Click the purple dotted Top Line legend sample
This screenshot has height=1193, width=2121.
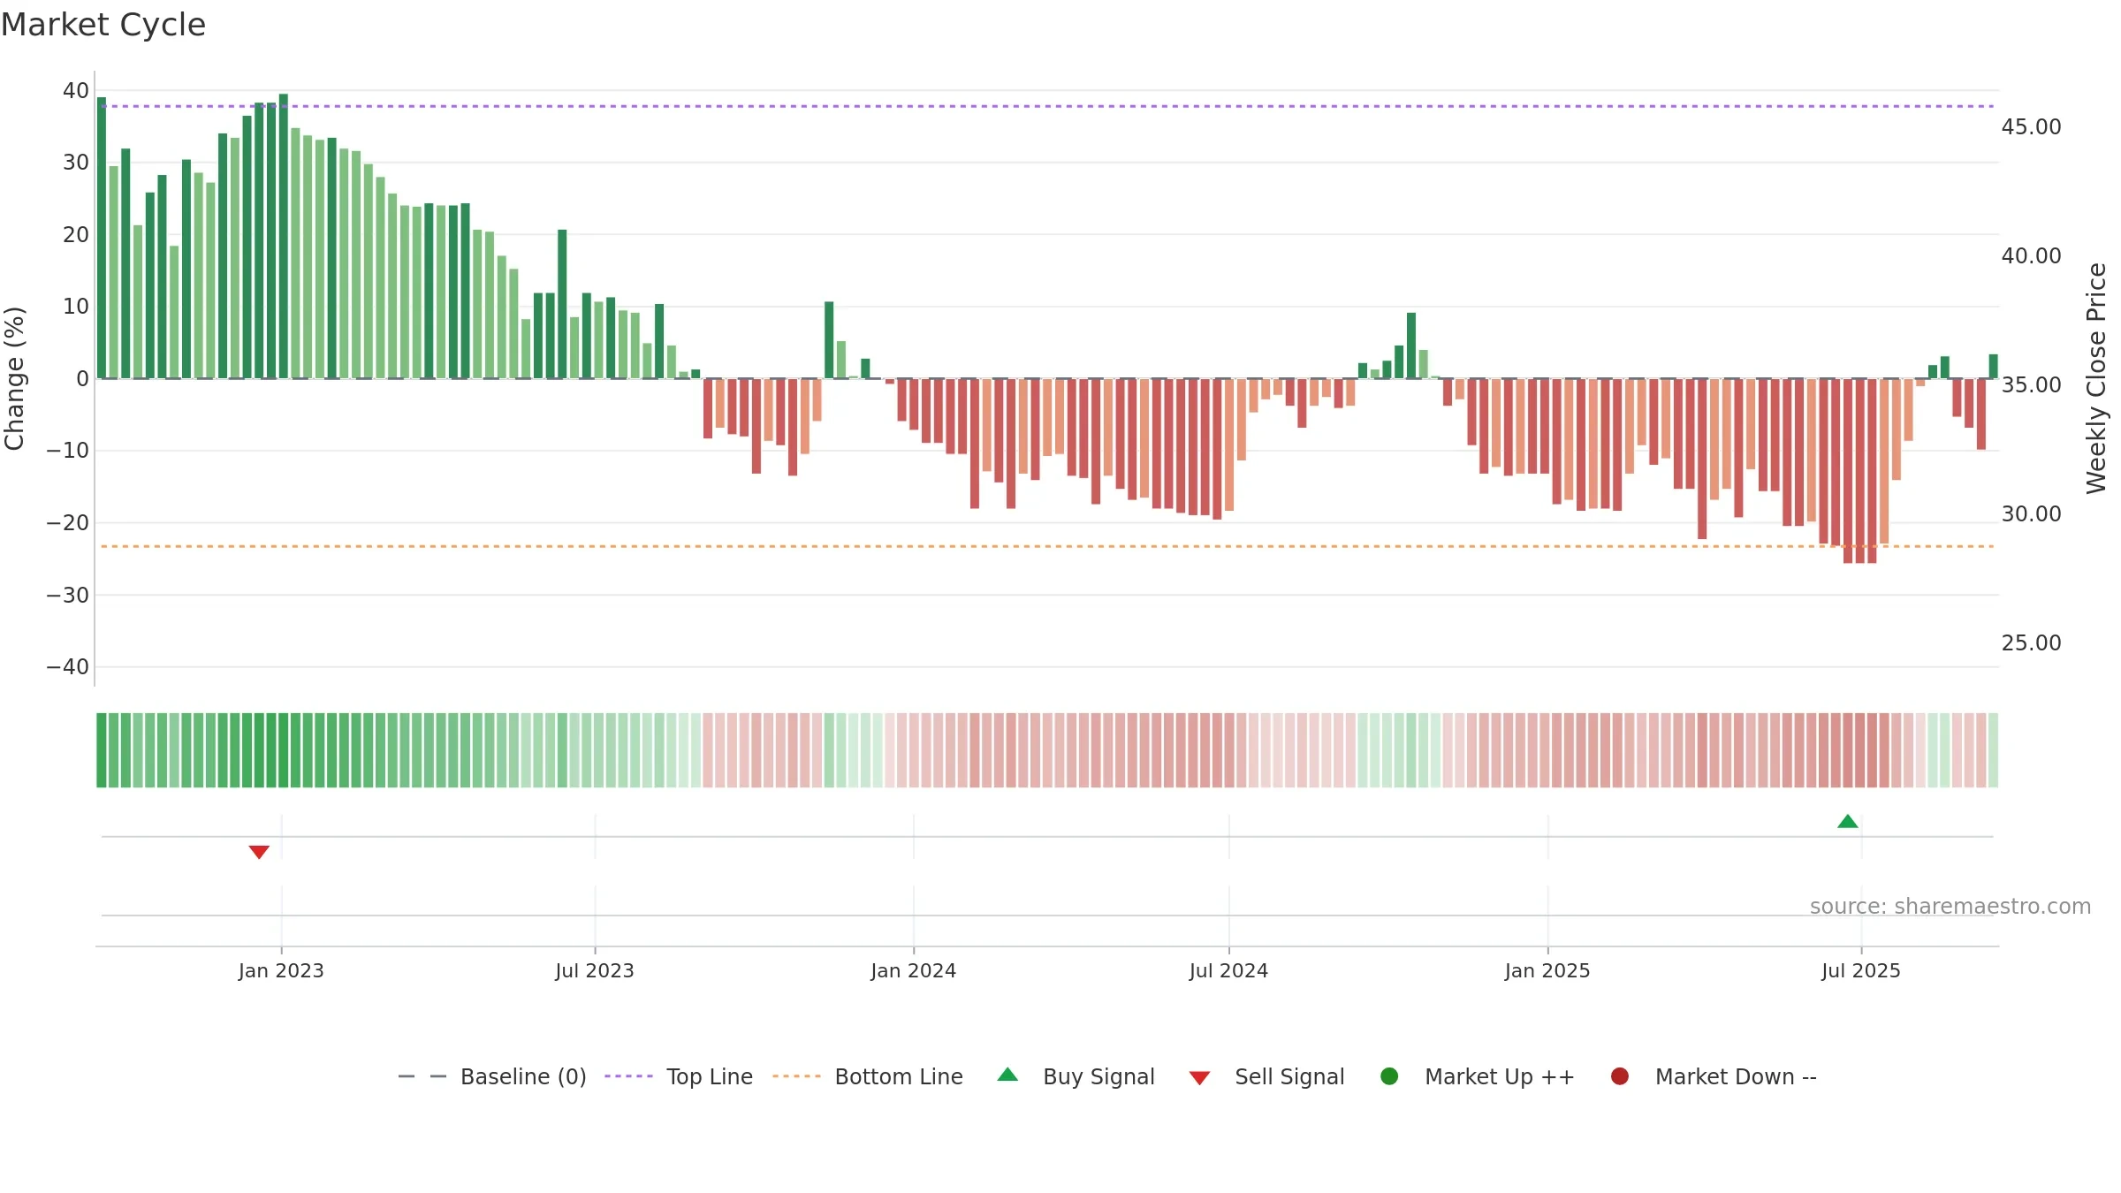[x=628, y=1076]
